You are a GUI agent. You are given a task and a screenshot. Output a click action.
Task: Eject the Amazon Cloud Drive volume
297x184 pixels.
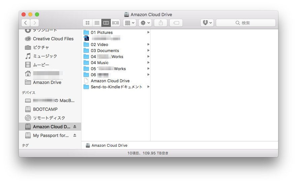coord(75,127)
